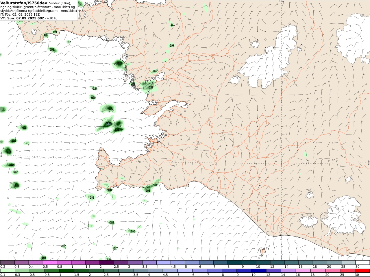Image resolution: width=370 pixels, height=277 pixels.
Task: Select the darkest green lower swatch from 1 to 1.5
Action: [x=66, y=271]
